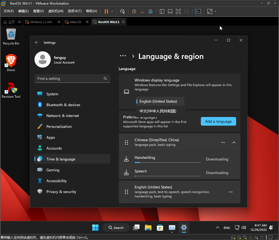Launch Microsoft Store from the taskbar

[160, 228]
